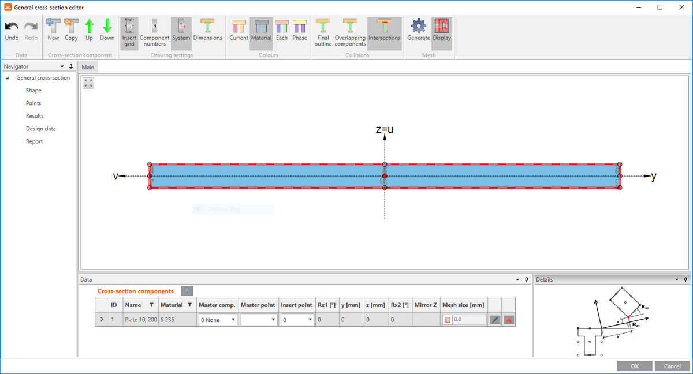The height and width of the screenshot is (374, 693).
Task: Open the Master comp. dropdown showing 0 None
Action: click(217, 319)
